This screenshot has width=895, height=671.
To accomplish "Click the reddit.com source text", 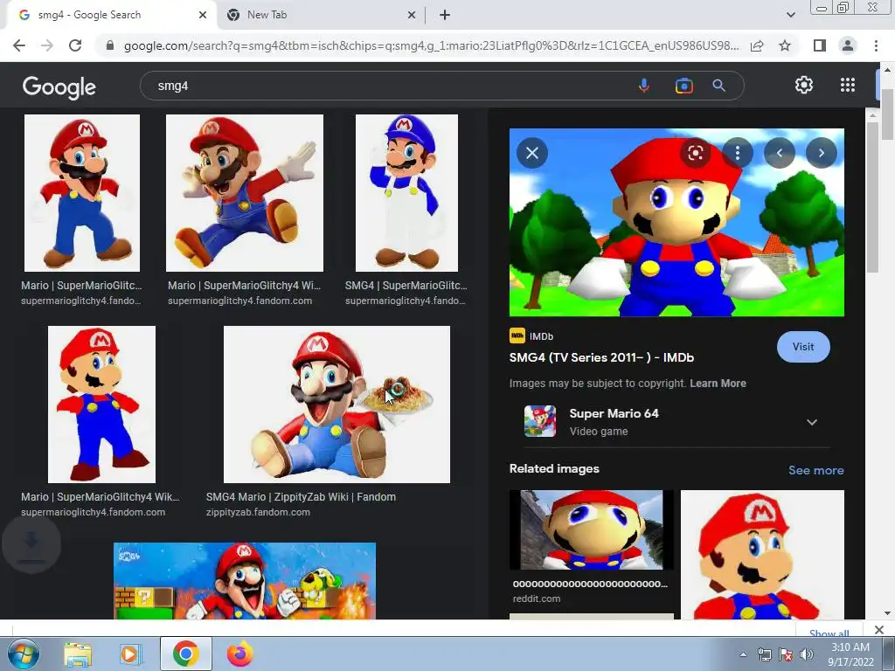I will point(537,598).
